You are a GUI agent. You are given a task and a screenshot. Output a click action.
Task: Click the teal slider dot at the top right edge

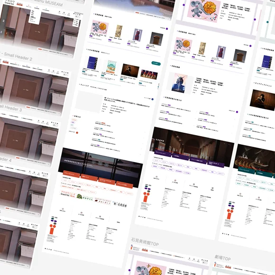(x=267, y=22)
